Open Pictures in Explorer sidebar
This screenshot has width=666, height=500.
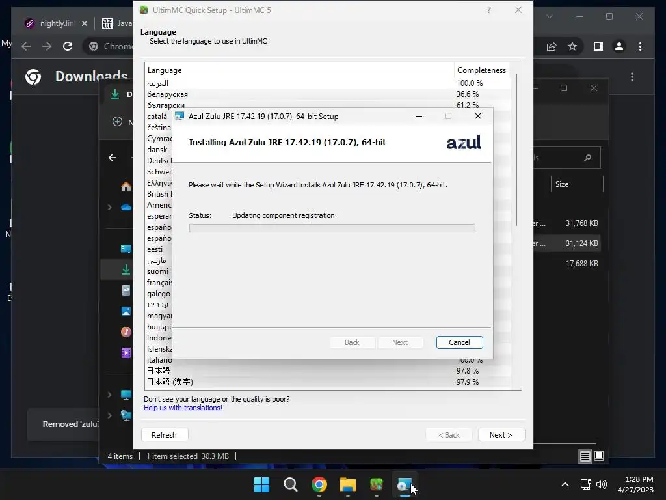pyautogui.click(x=126, y=311)
